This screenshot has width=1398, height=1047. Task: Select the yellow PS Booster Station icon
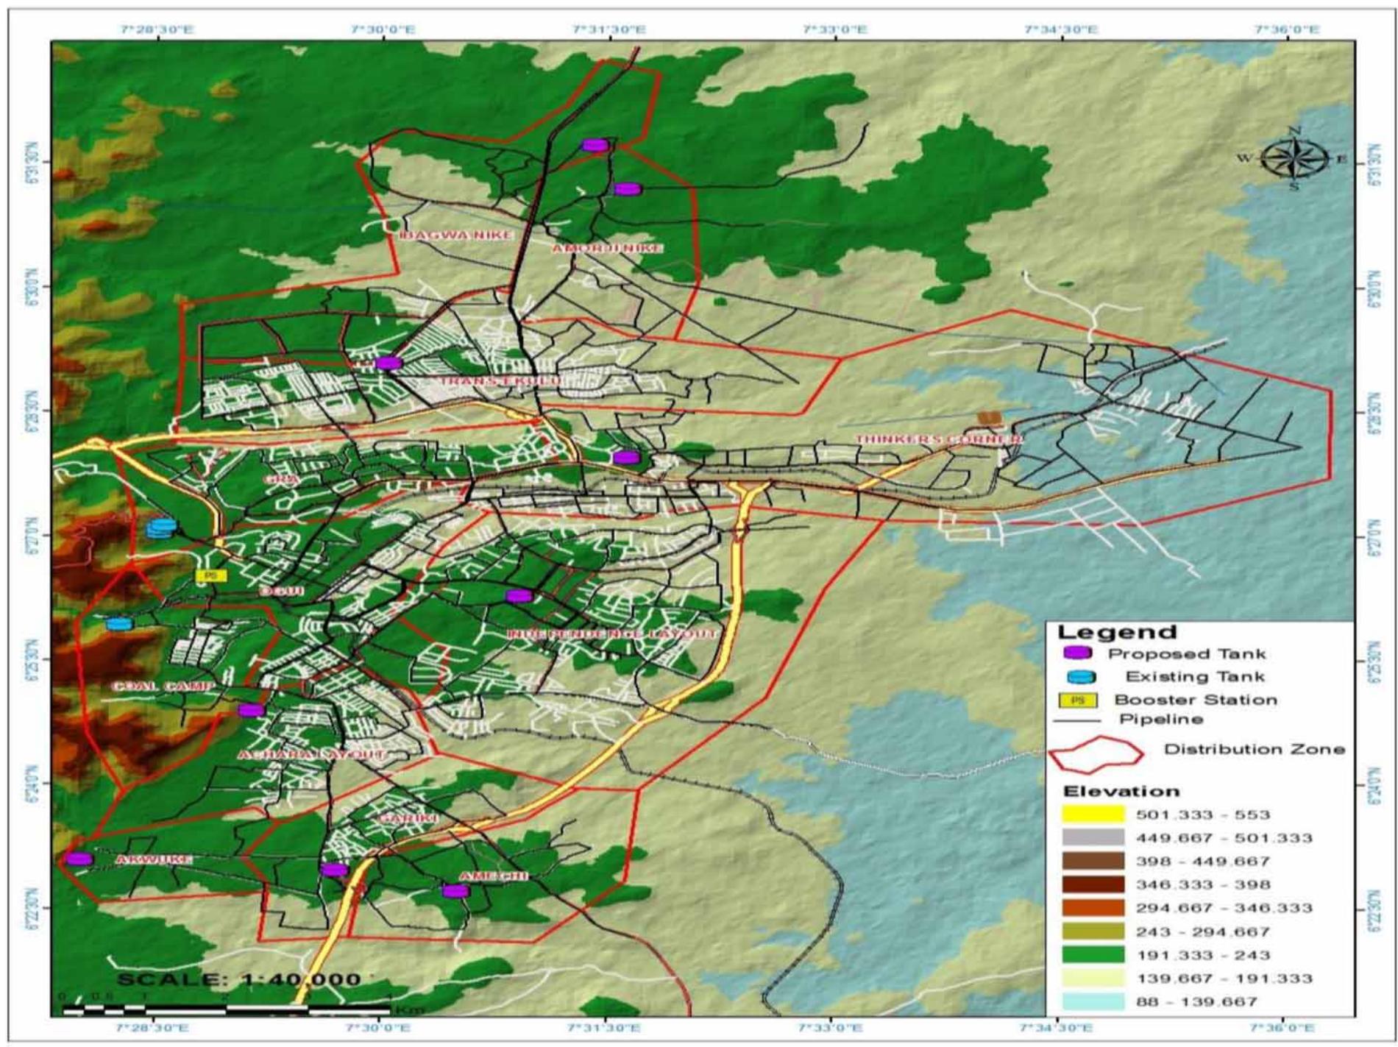tap(212, 575)
